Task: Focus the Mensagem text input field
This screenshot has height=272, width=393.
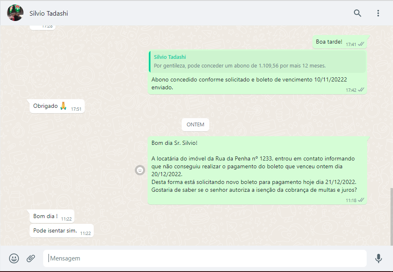Action: (206, 258)
